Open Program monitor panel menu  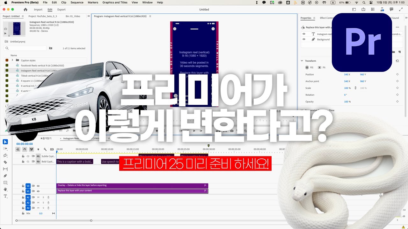[150, 16]
